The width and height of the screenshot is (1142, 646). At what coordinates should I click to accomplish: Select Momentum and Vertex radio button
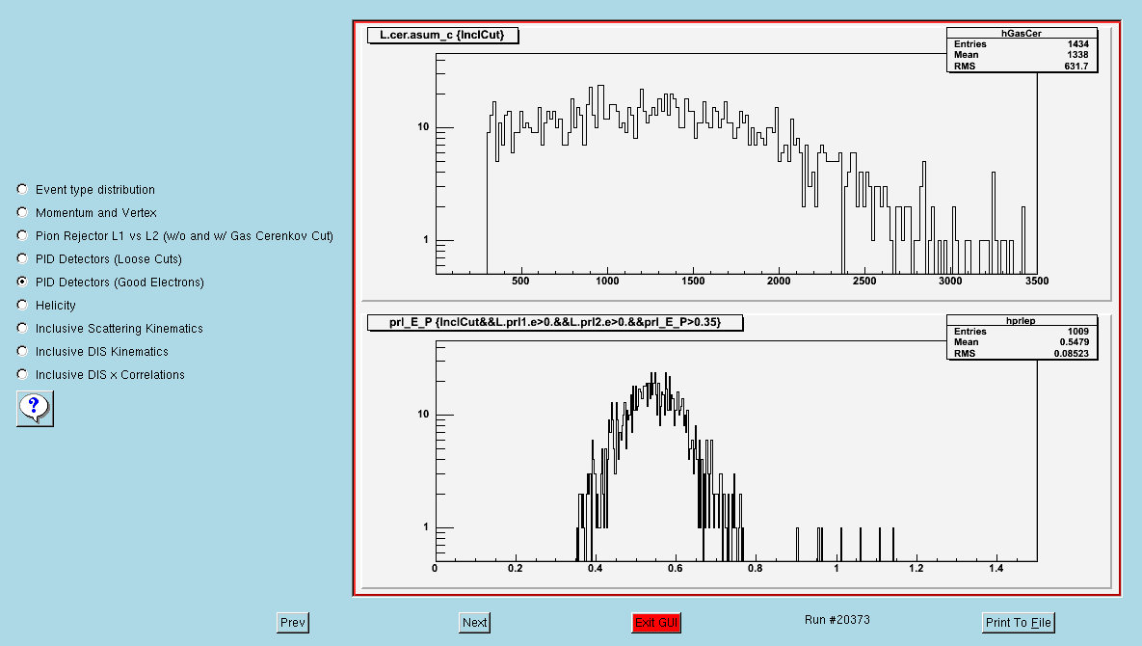pyautogui.click(x=22, y=213)
